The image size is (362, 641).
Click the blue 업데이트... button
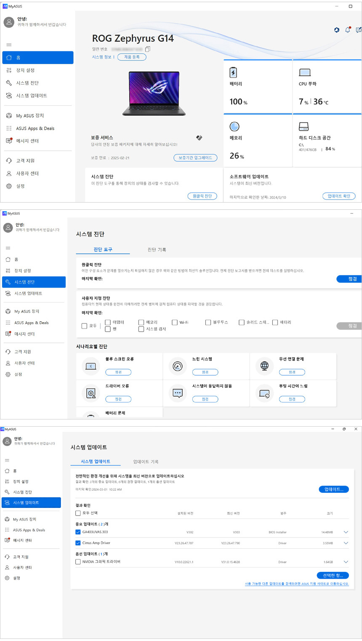[x=334, y=489]
